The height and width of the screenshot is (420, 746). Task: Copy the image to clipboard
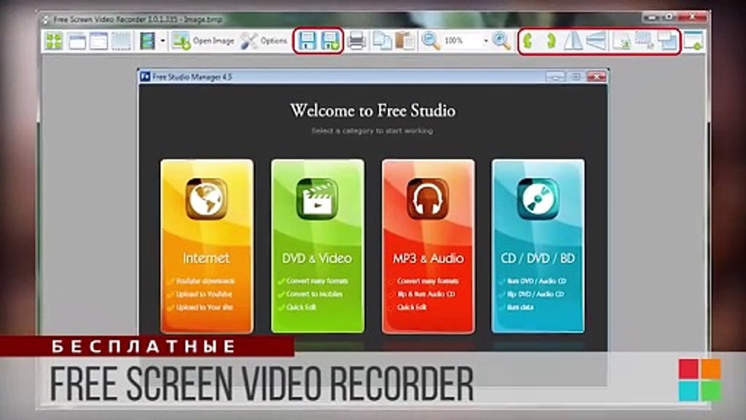pos(382,41)
